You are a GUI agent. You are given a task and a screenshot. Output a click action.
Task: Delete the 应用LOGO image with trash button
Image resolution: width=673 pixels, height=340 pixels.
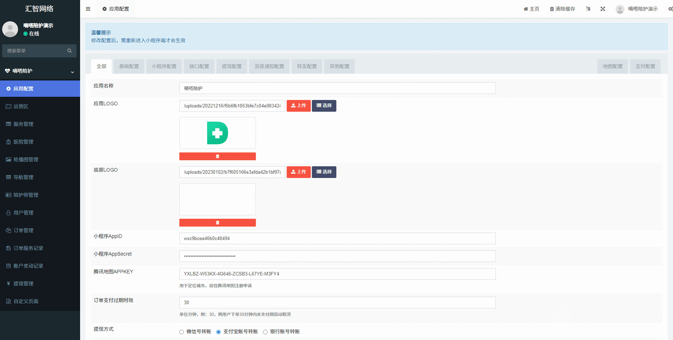pyautogui.click(x=217, y=156)
